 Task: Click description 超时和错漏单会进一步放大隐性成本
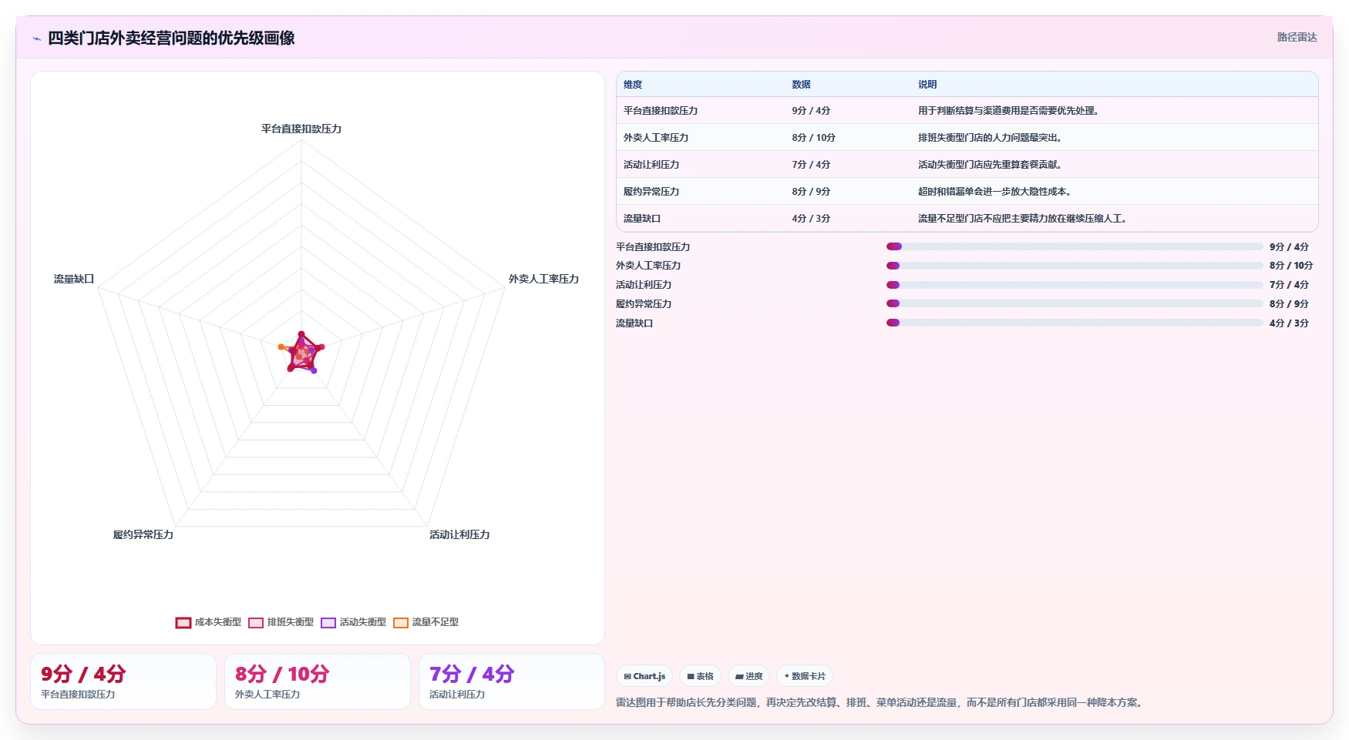tap(994, 192)
